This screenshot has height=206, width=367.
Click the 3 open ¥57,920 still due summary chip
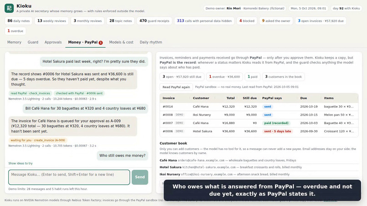pos(182,77)
